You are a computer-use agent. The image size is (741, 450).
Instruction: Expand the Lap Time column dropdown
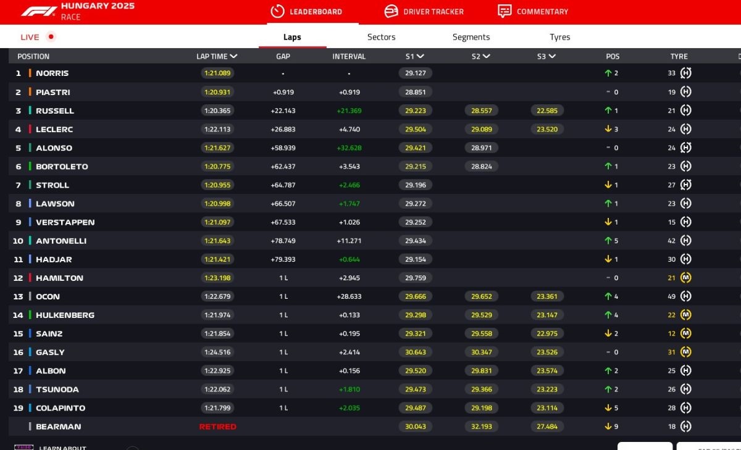coord(234,56)
